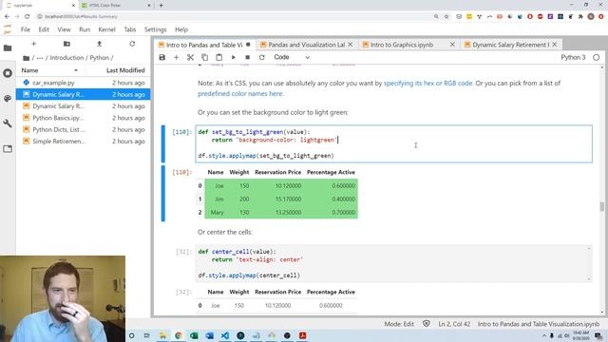Cut selected cell with scissors icon
Viewport: 608px width, 342px height.
point(190,57)
